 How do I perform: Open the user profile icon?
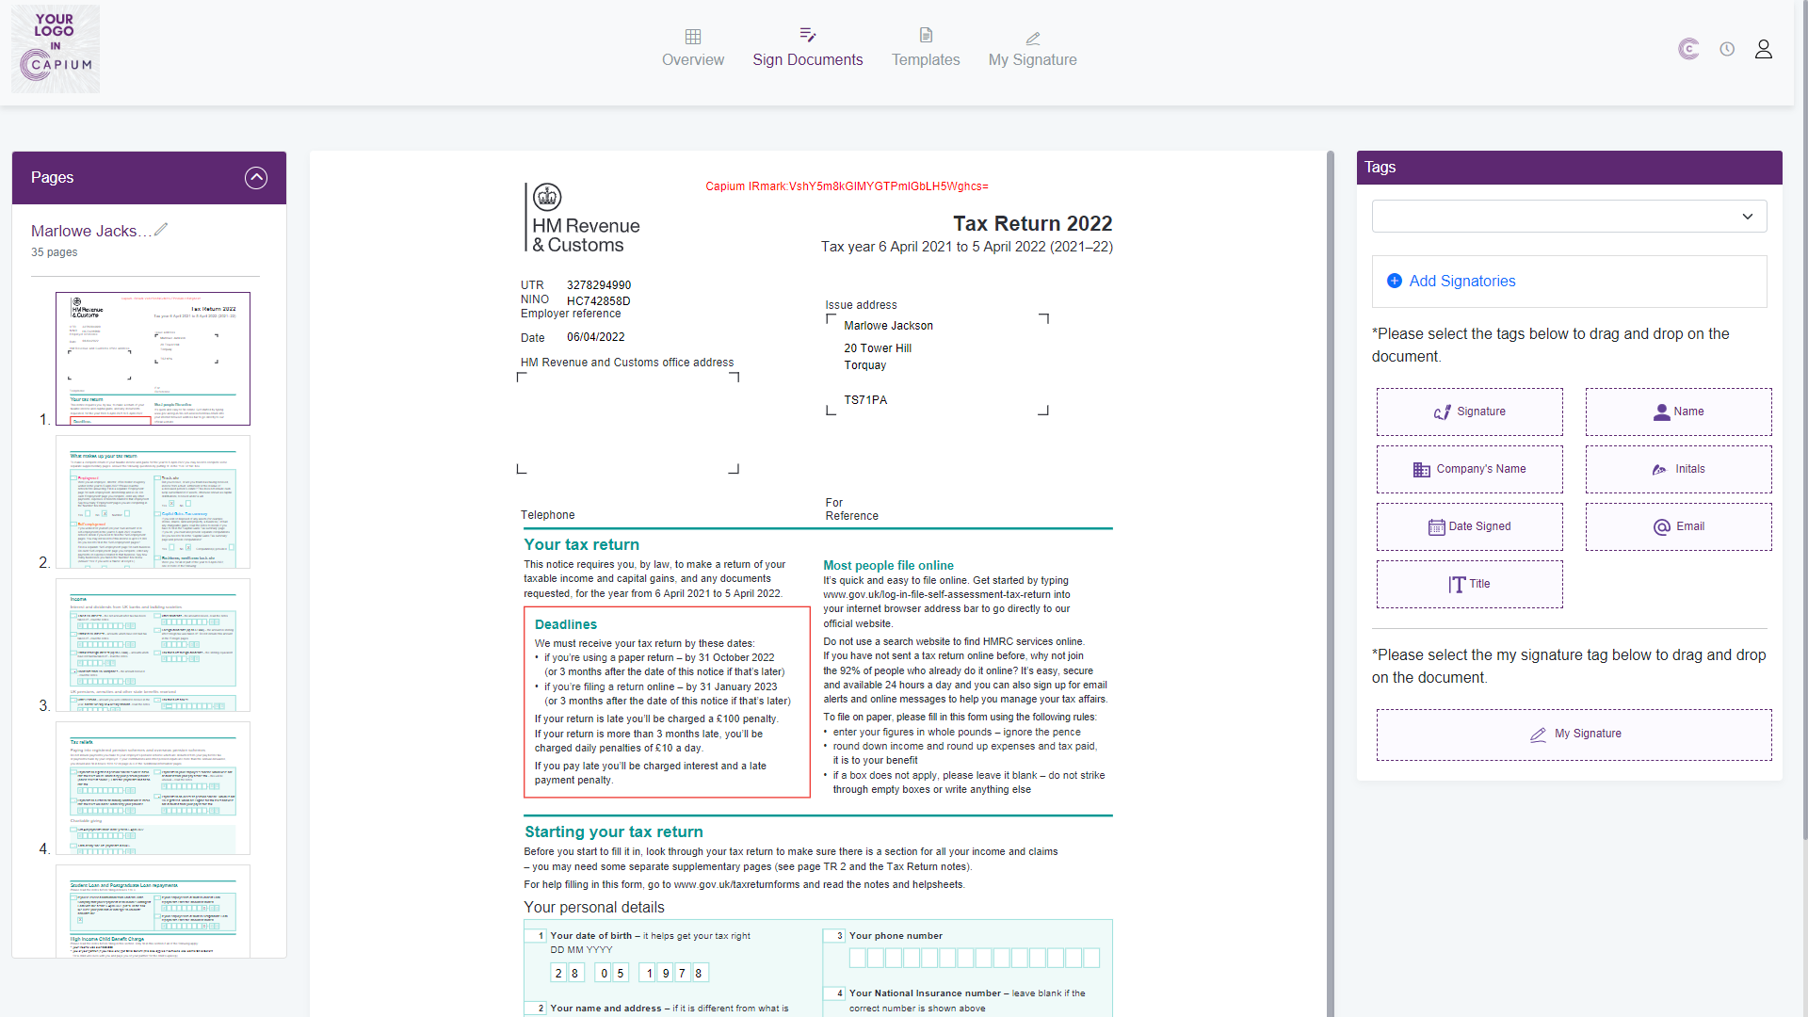click(1763, 49)
